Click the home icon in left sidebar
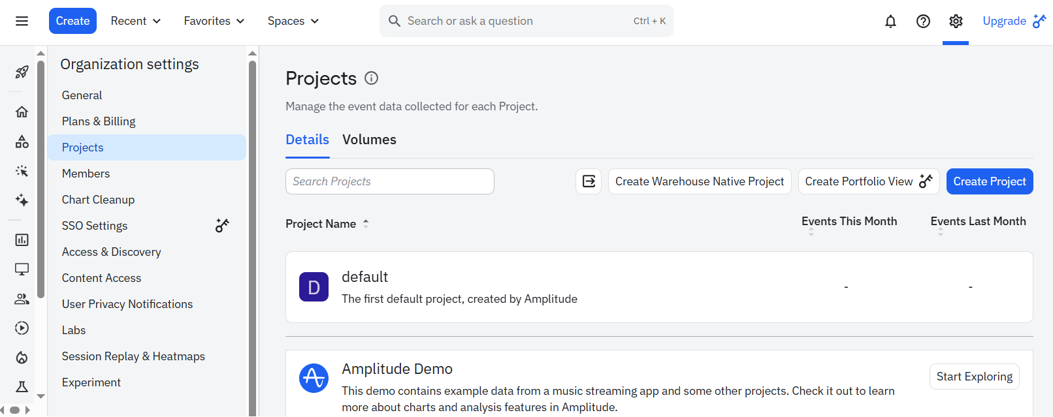Image resolution: width=1053 pixels, height=417 pixels. [x=22, y=112]
